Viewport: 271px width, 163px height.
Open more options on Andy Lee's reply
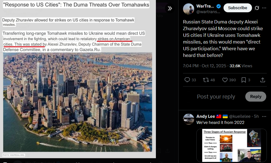pos(264,116)
